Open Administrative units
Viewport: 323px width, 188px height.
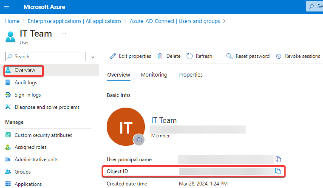36,160
